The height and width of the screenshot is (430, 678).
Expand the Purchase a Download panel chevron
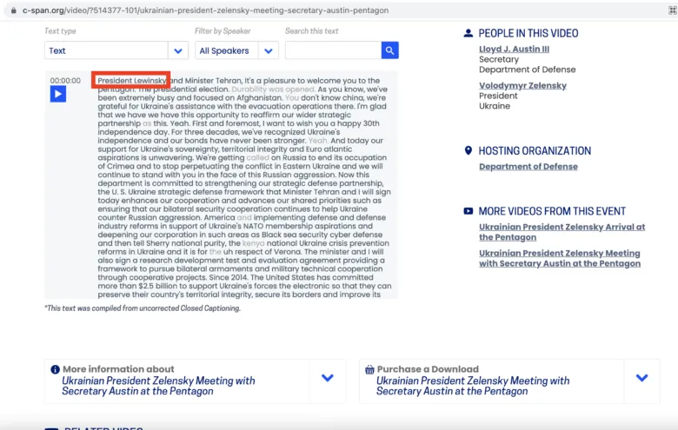tap(642, 378)
